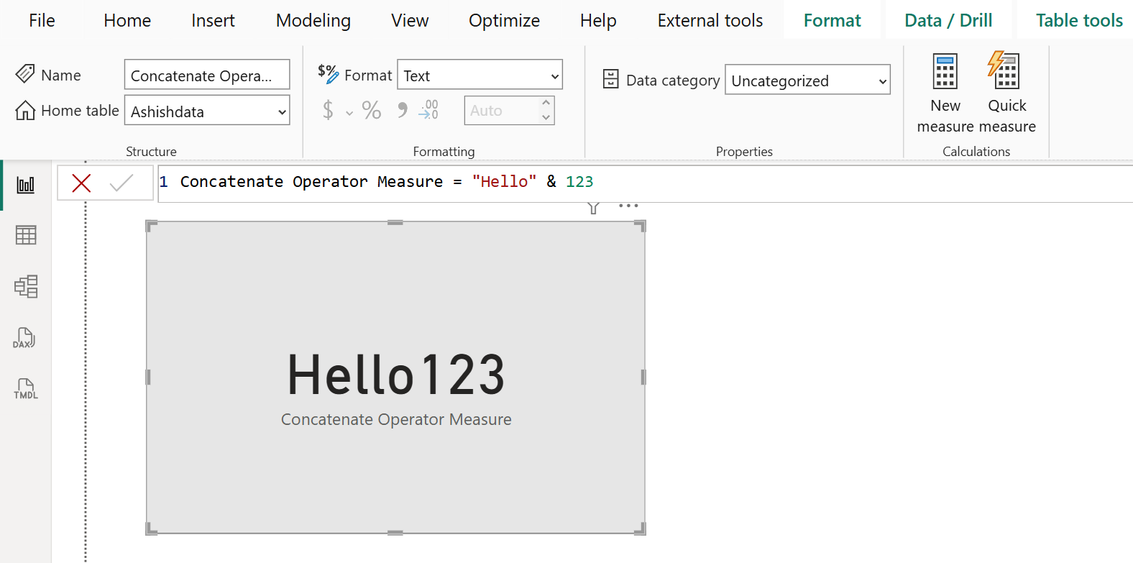Click the measure Name text field
Viewport: 1133px width, 563px height.
click(207, 75)
